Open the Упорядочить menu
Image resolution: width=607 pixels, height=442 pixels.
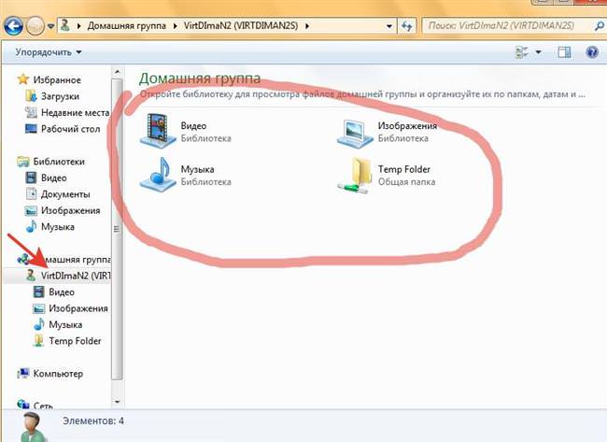49,52
